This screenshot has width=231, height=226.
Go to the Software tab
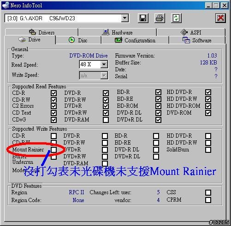[197, 41]
